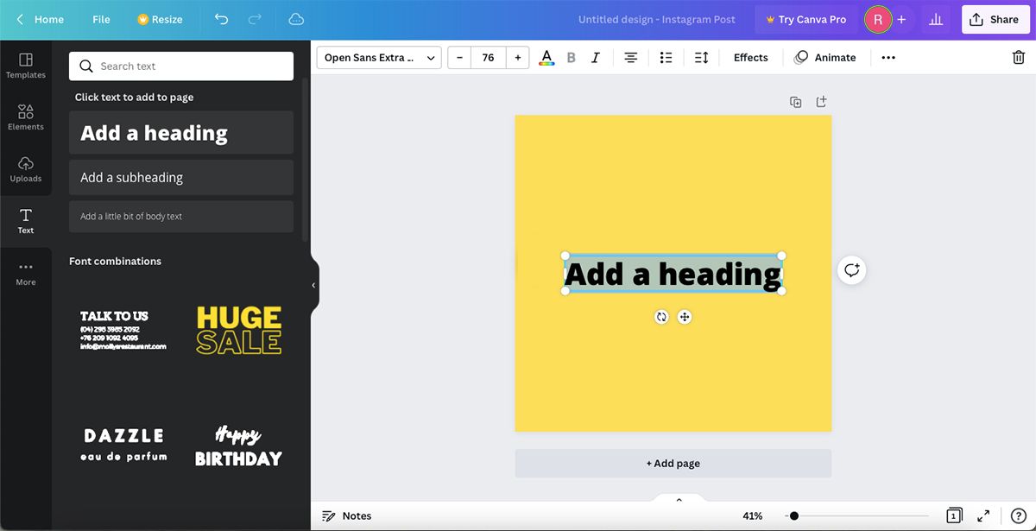
Task: Open the Uploads sidebar tab
Action: (26, 169)
